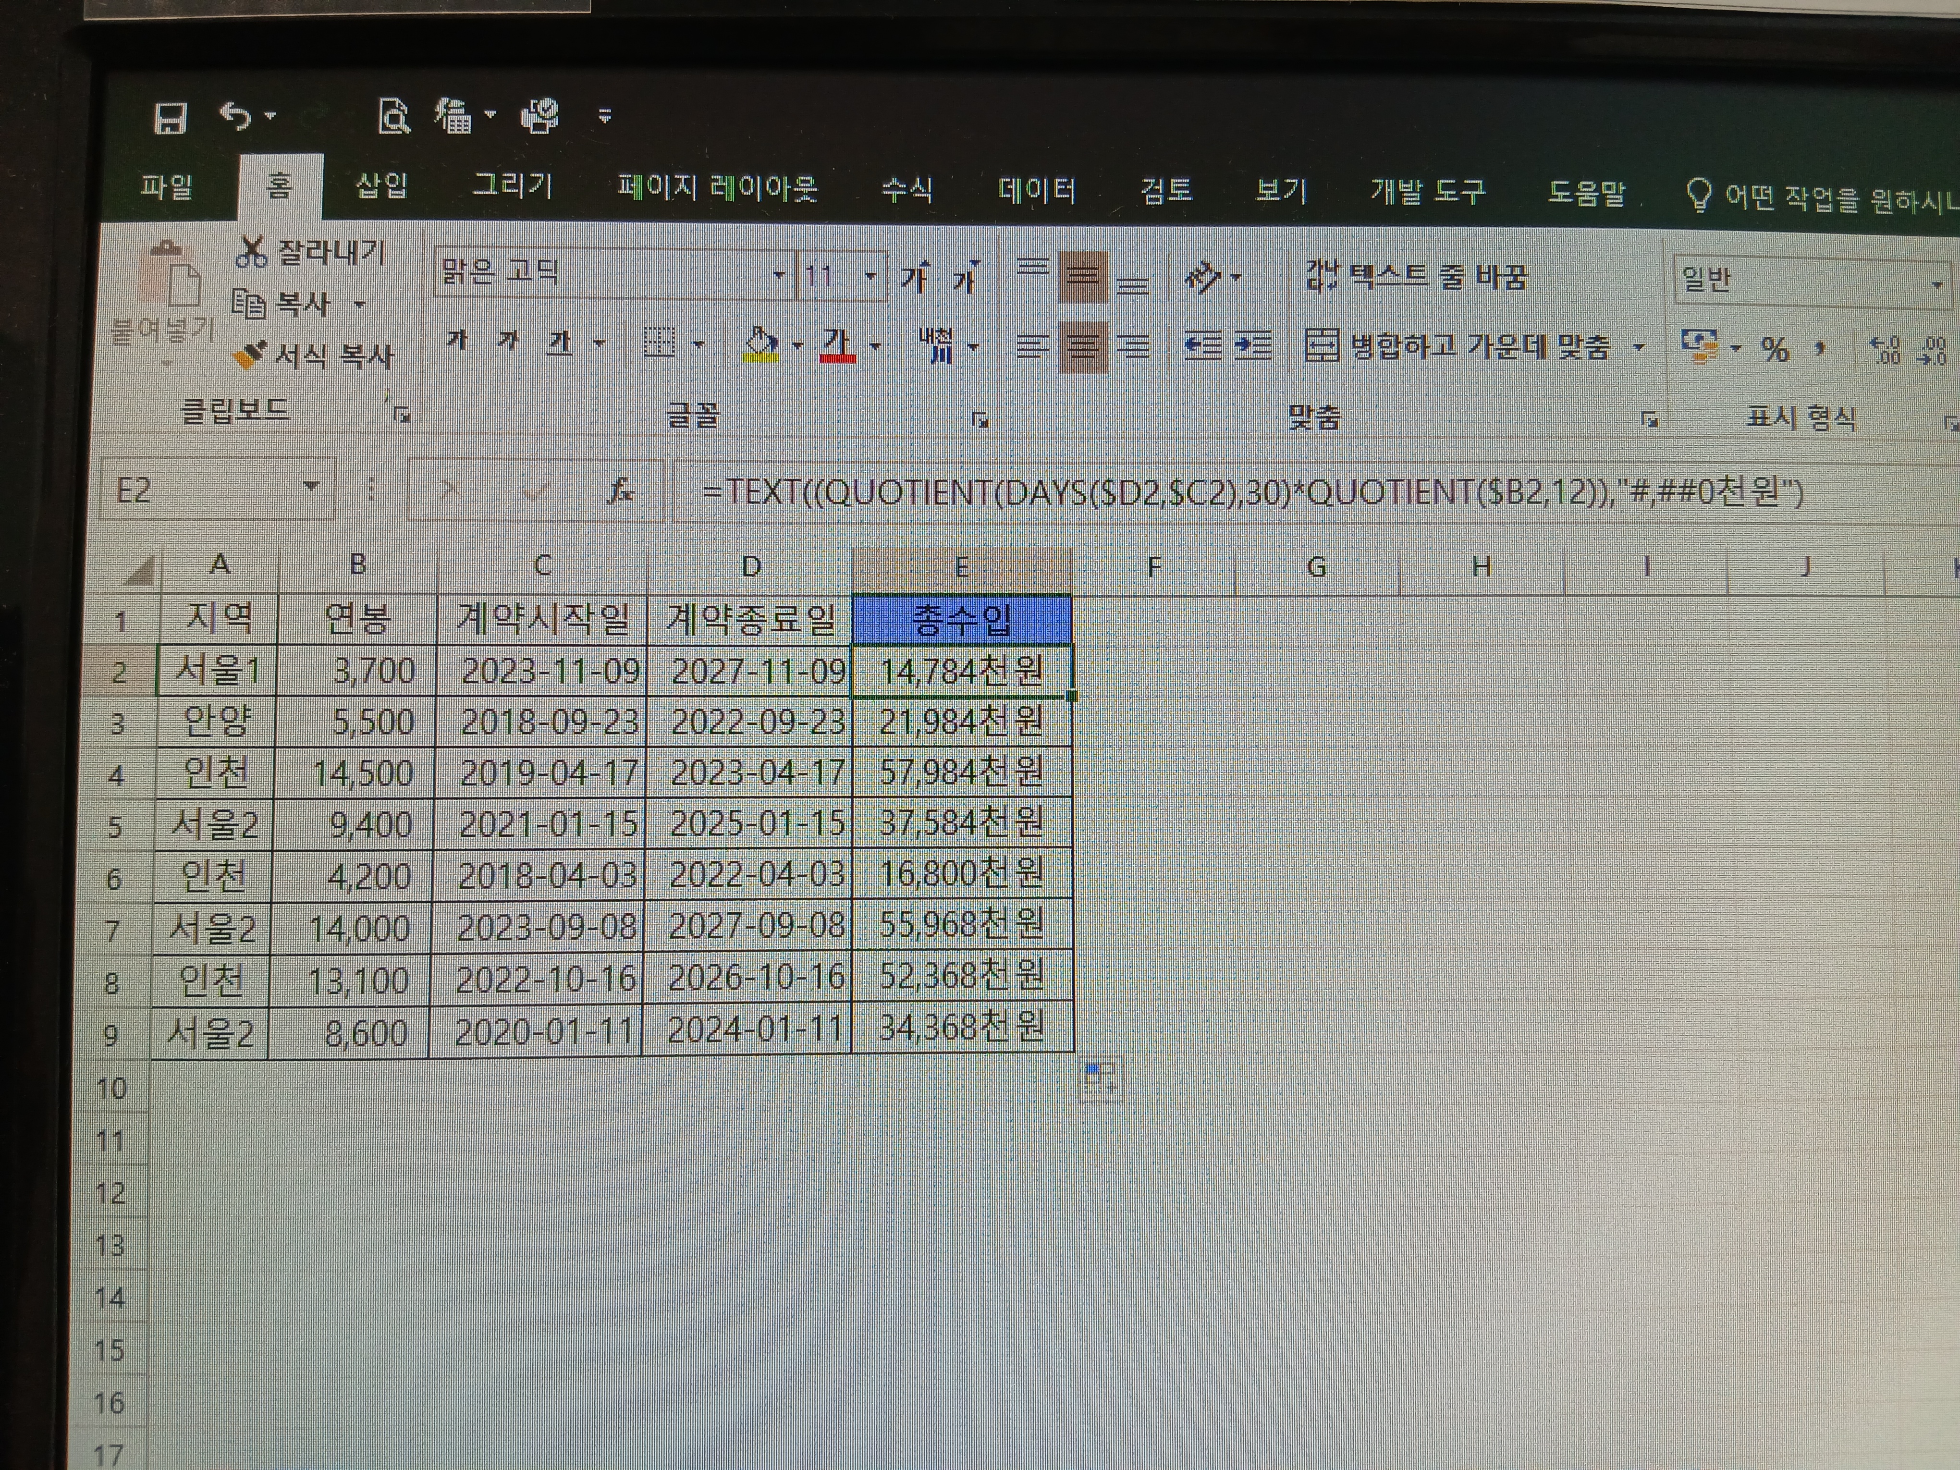Click the Format Painter (서식 복사) brush
Viewport: 1960px width, 1470px height.
point(250,356)
